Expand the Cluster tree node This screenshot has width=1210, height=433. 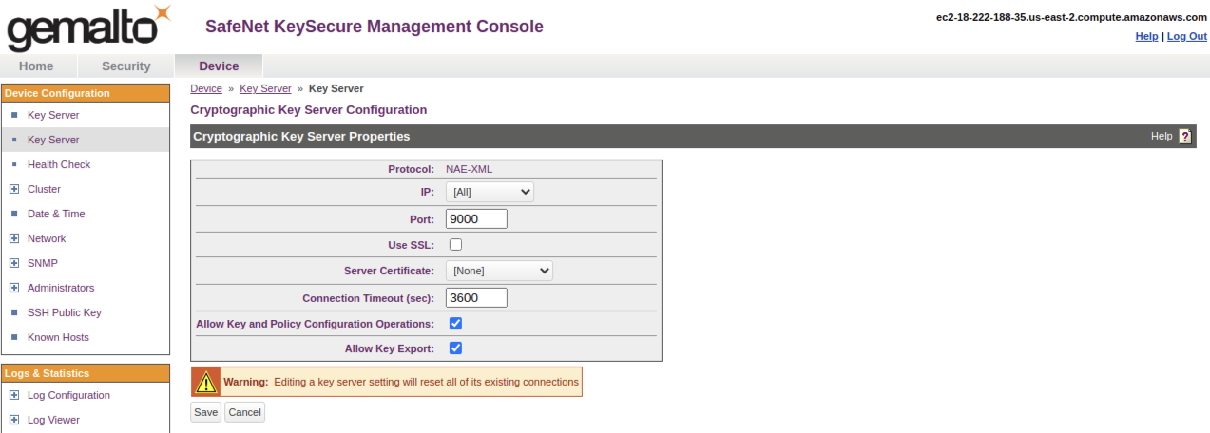click(14, 189)
